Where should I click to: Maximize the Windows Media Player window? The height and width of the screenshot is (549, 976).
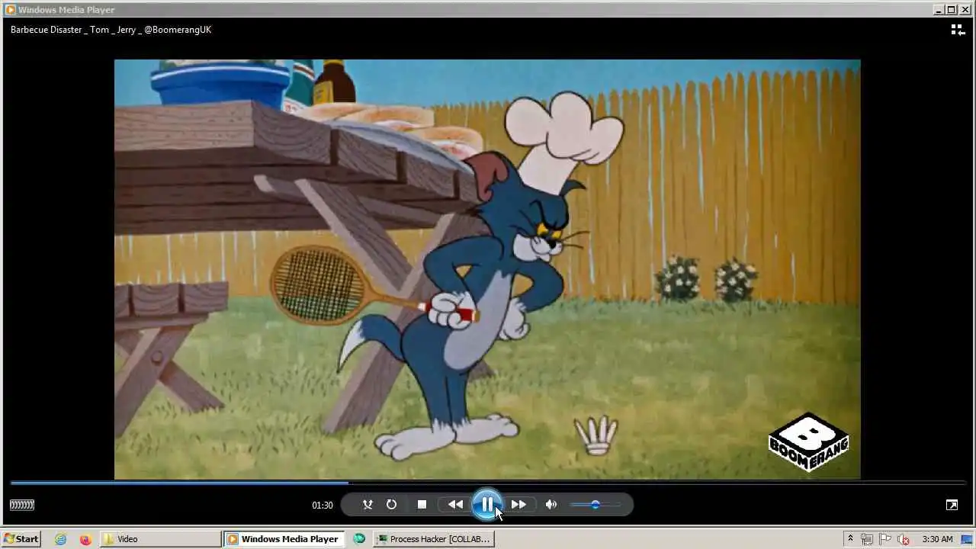[952, 10]
